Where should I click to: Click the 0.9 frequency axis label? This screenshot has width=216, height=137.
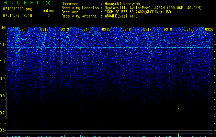[x=3, y=79]
